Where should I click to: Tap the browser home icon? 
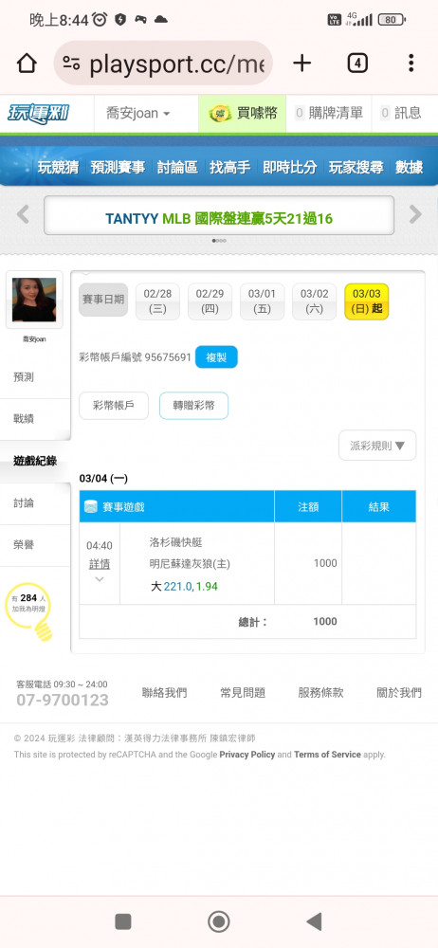click(27, 63)
